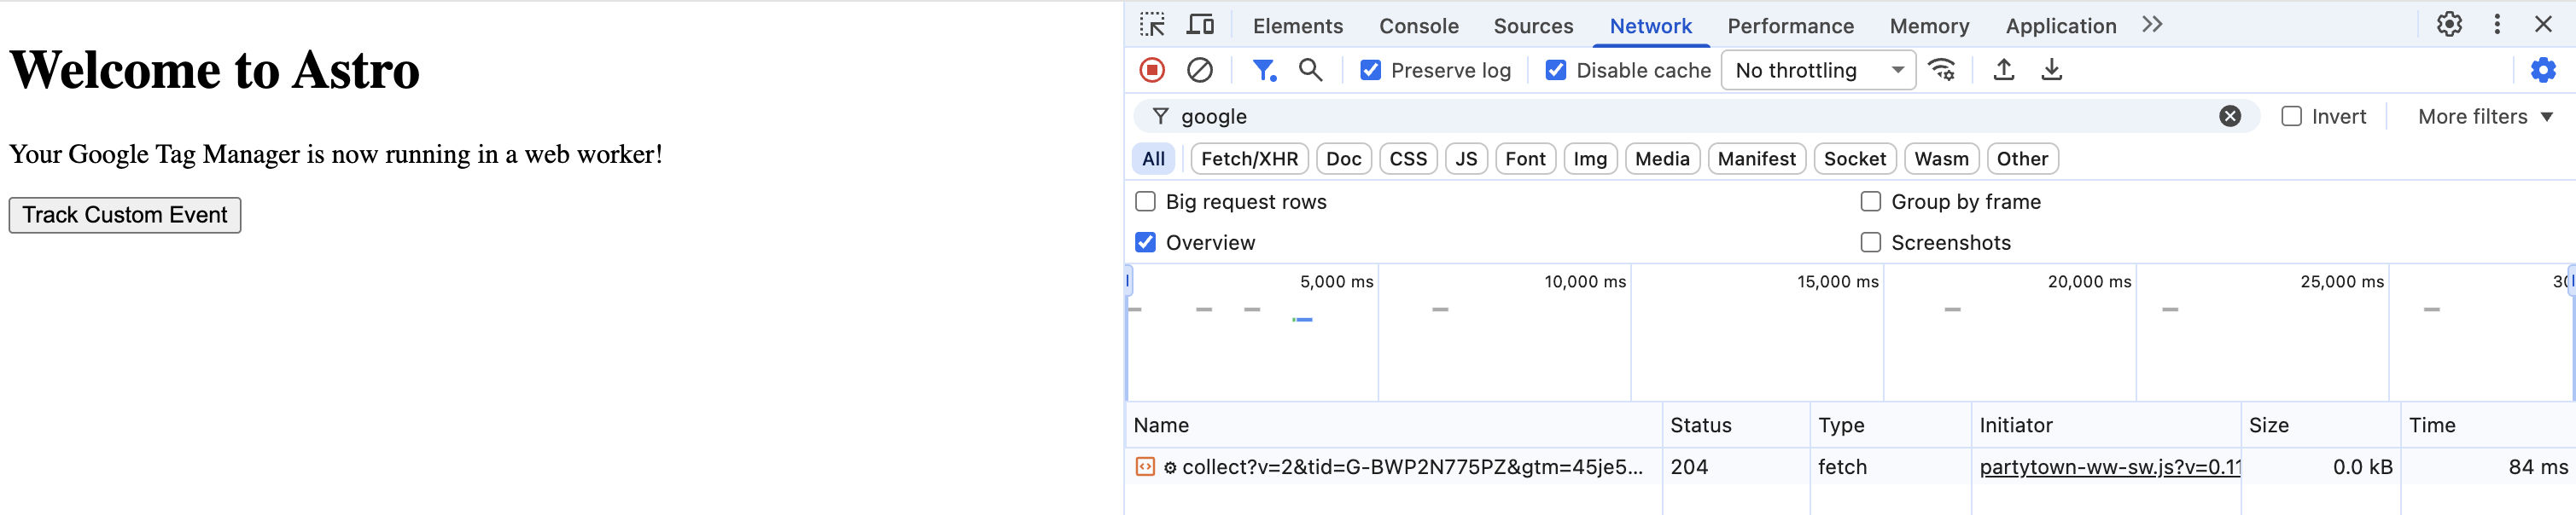This screenshot has width=2576, height=515.
Task: Sort by the Time column header
Action: point(2488,425)
